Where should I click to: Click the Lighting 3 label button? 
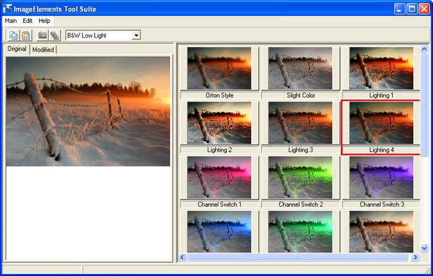coord(301,150)
